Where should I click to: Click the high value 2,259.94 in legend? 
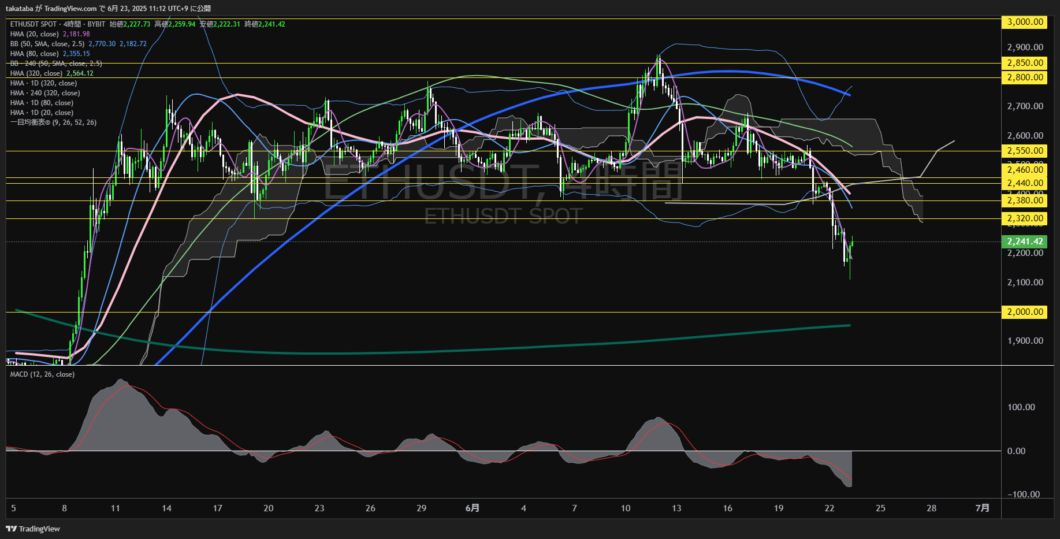point(182,24)
